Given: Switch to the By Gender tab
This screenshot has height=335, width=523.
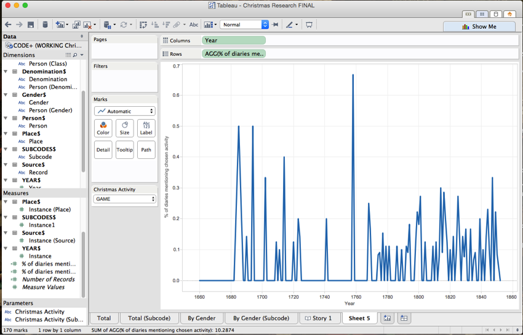Looking at the screenshot, I should tap(201, 318).
